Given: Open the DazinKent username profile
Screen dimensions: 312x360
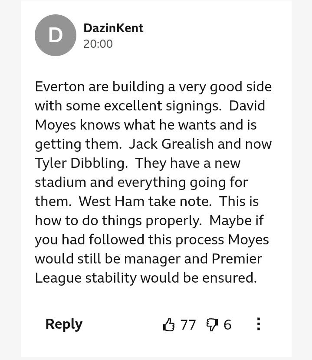Looking at the screenshot, I should coord(113,28).
